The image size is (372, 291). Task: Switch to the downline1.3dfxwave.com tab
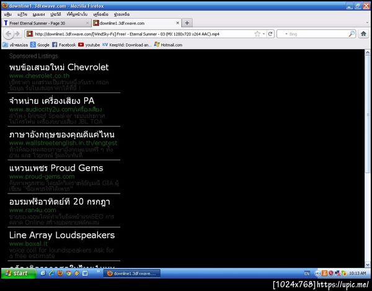click(x=136, y=23)
